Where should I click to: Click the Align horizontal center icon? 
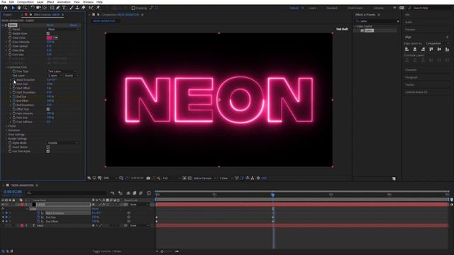pyautogui.click(x=415, y=50)
